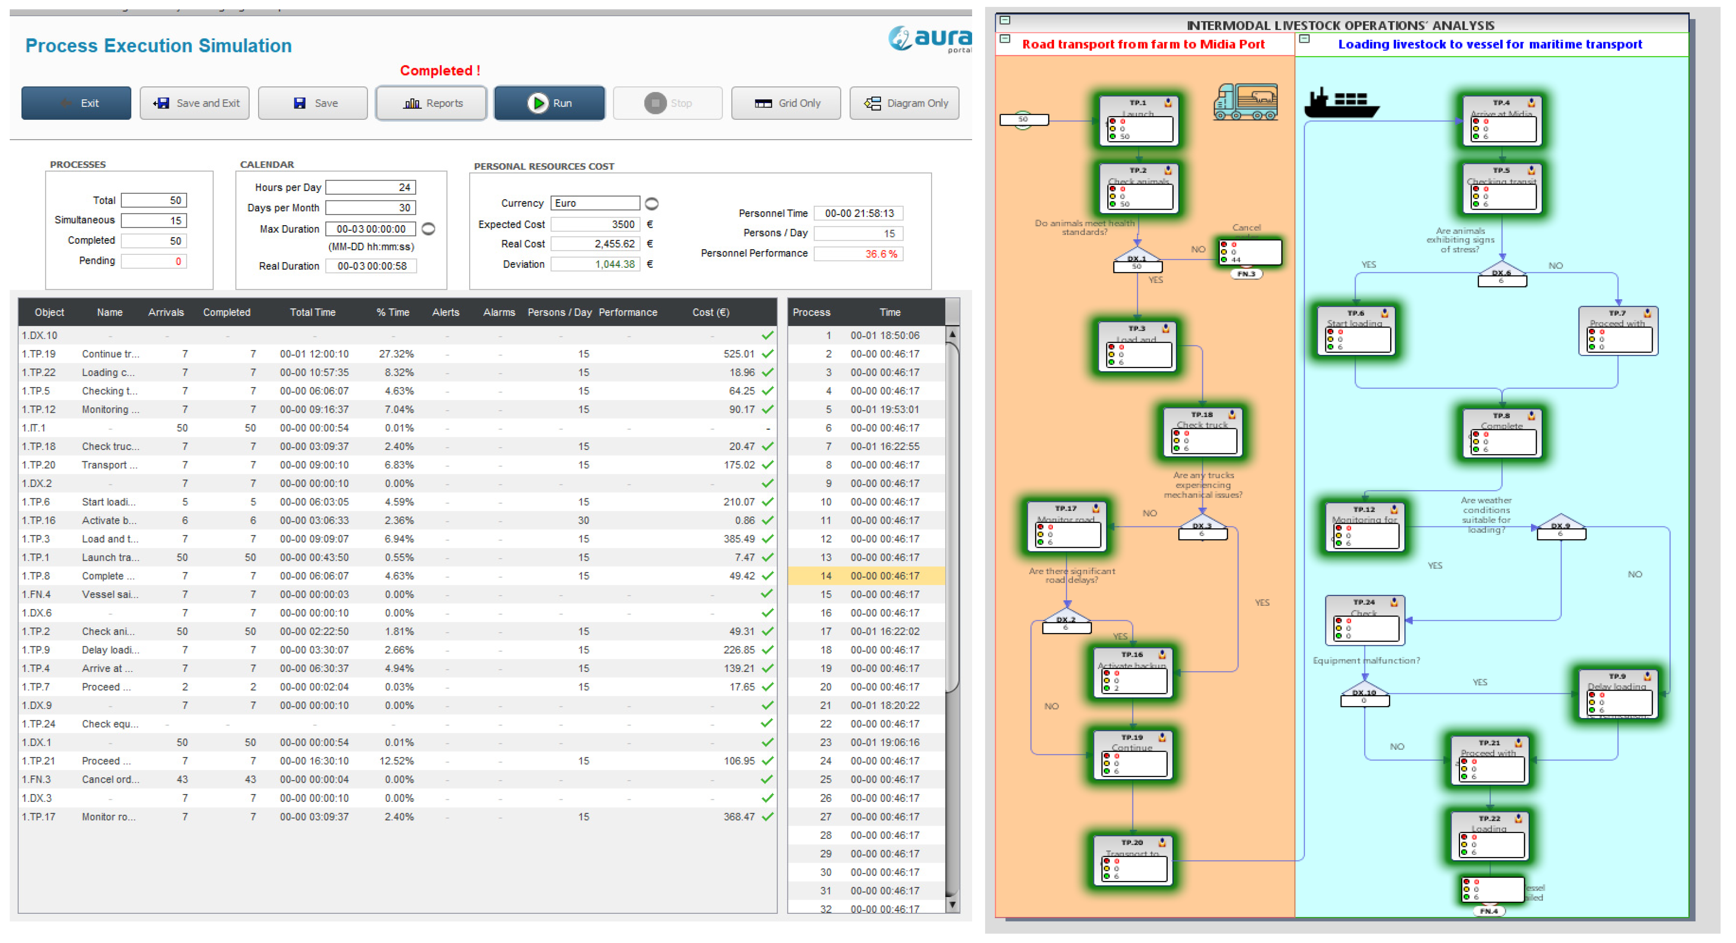Image resolution: width=1736 pixels, height=943 pixels.
Task: Collapse the Road transport lane
Action: [1005, 39]
